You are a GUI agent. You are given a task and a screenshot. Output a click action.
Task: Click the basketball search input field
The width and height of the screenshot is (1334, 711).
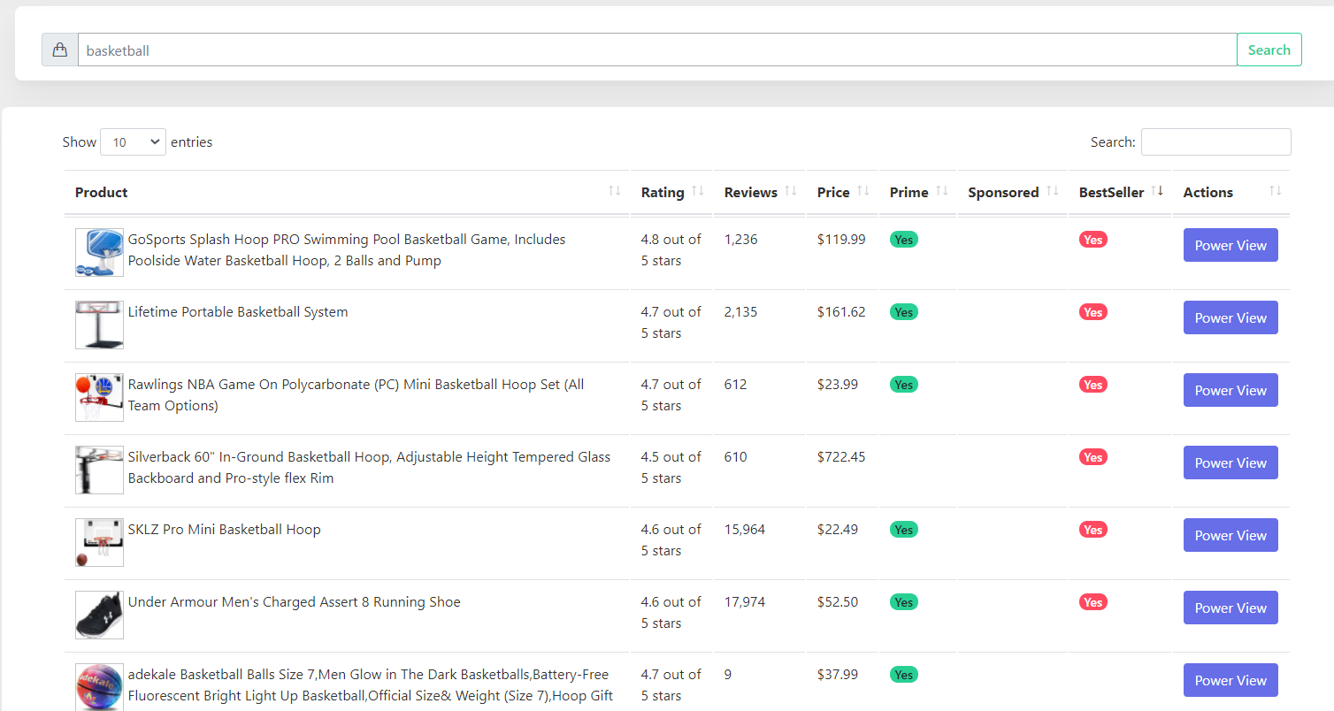click(x=657, y=50)
